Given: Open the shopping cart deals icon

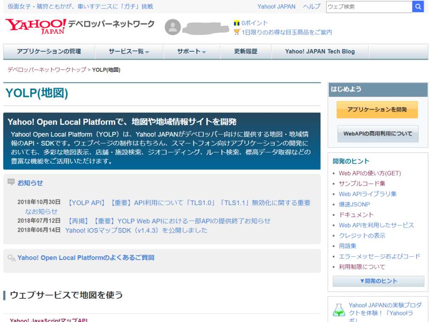Looking at the screenshot, I should [x=237, y=32].
